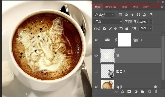165x97 pixels.
Task: Switch to the 通道 tab
Action: [x=124, y=7]
